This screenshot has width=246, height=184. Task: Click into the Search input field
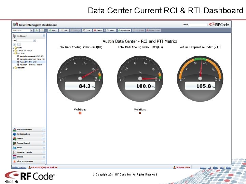click(198, 25)
